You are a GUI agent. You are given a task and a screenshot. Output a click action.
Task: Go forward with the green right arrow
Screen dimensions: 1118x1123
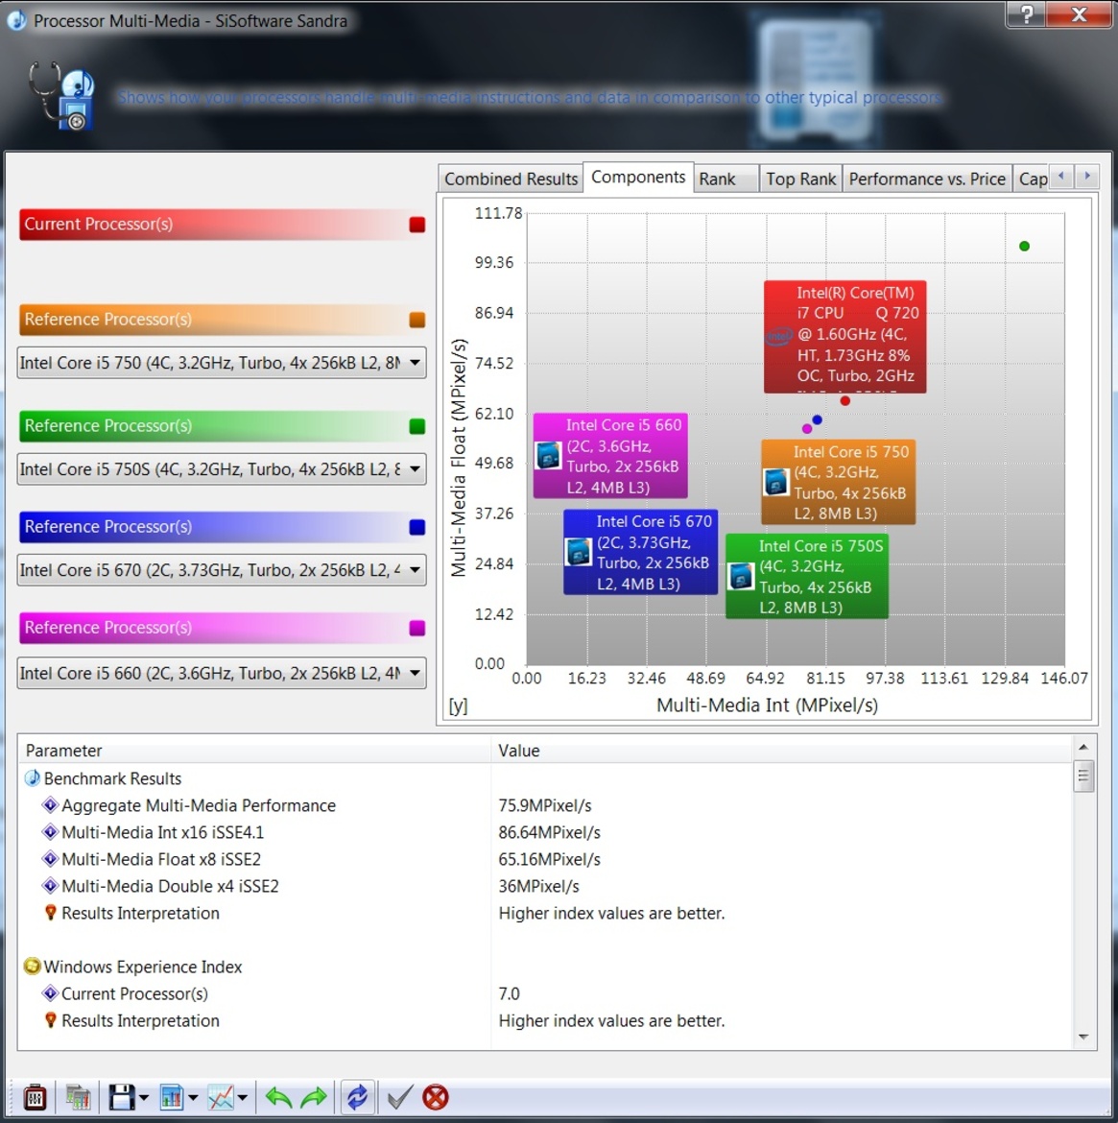[x=314, y=1097]
